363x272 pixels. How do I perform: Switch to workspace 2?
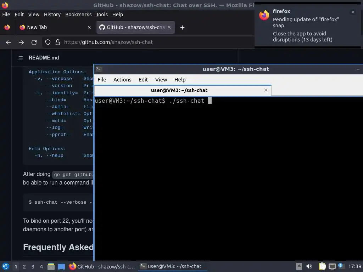tap(24, 267)
